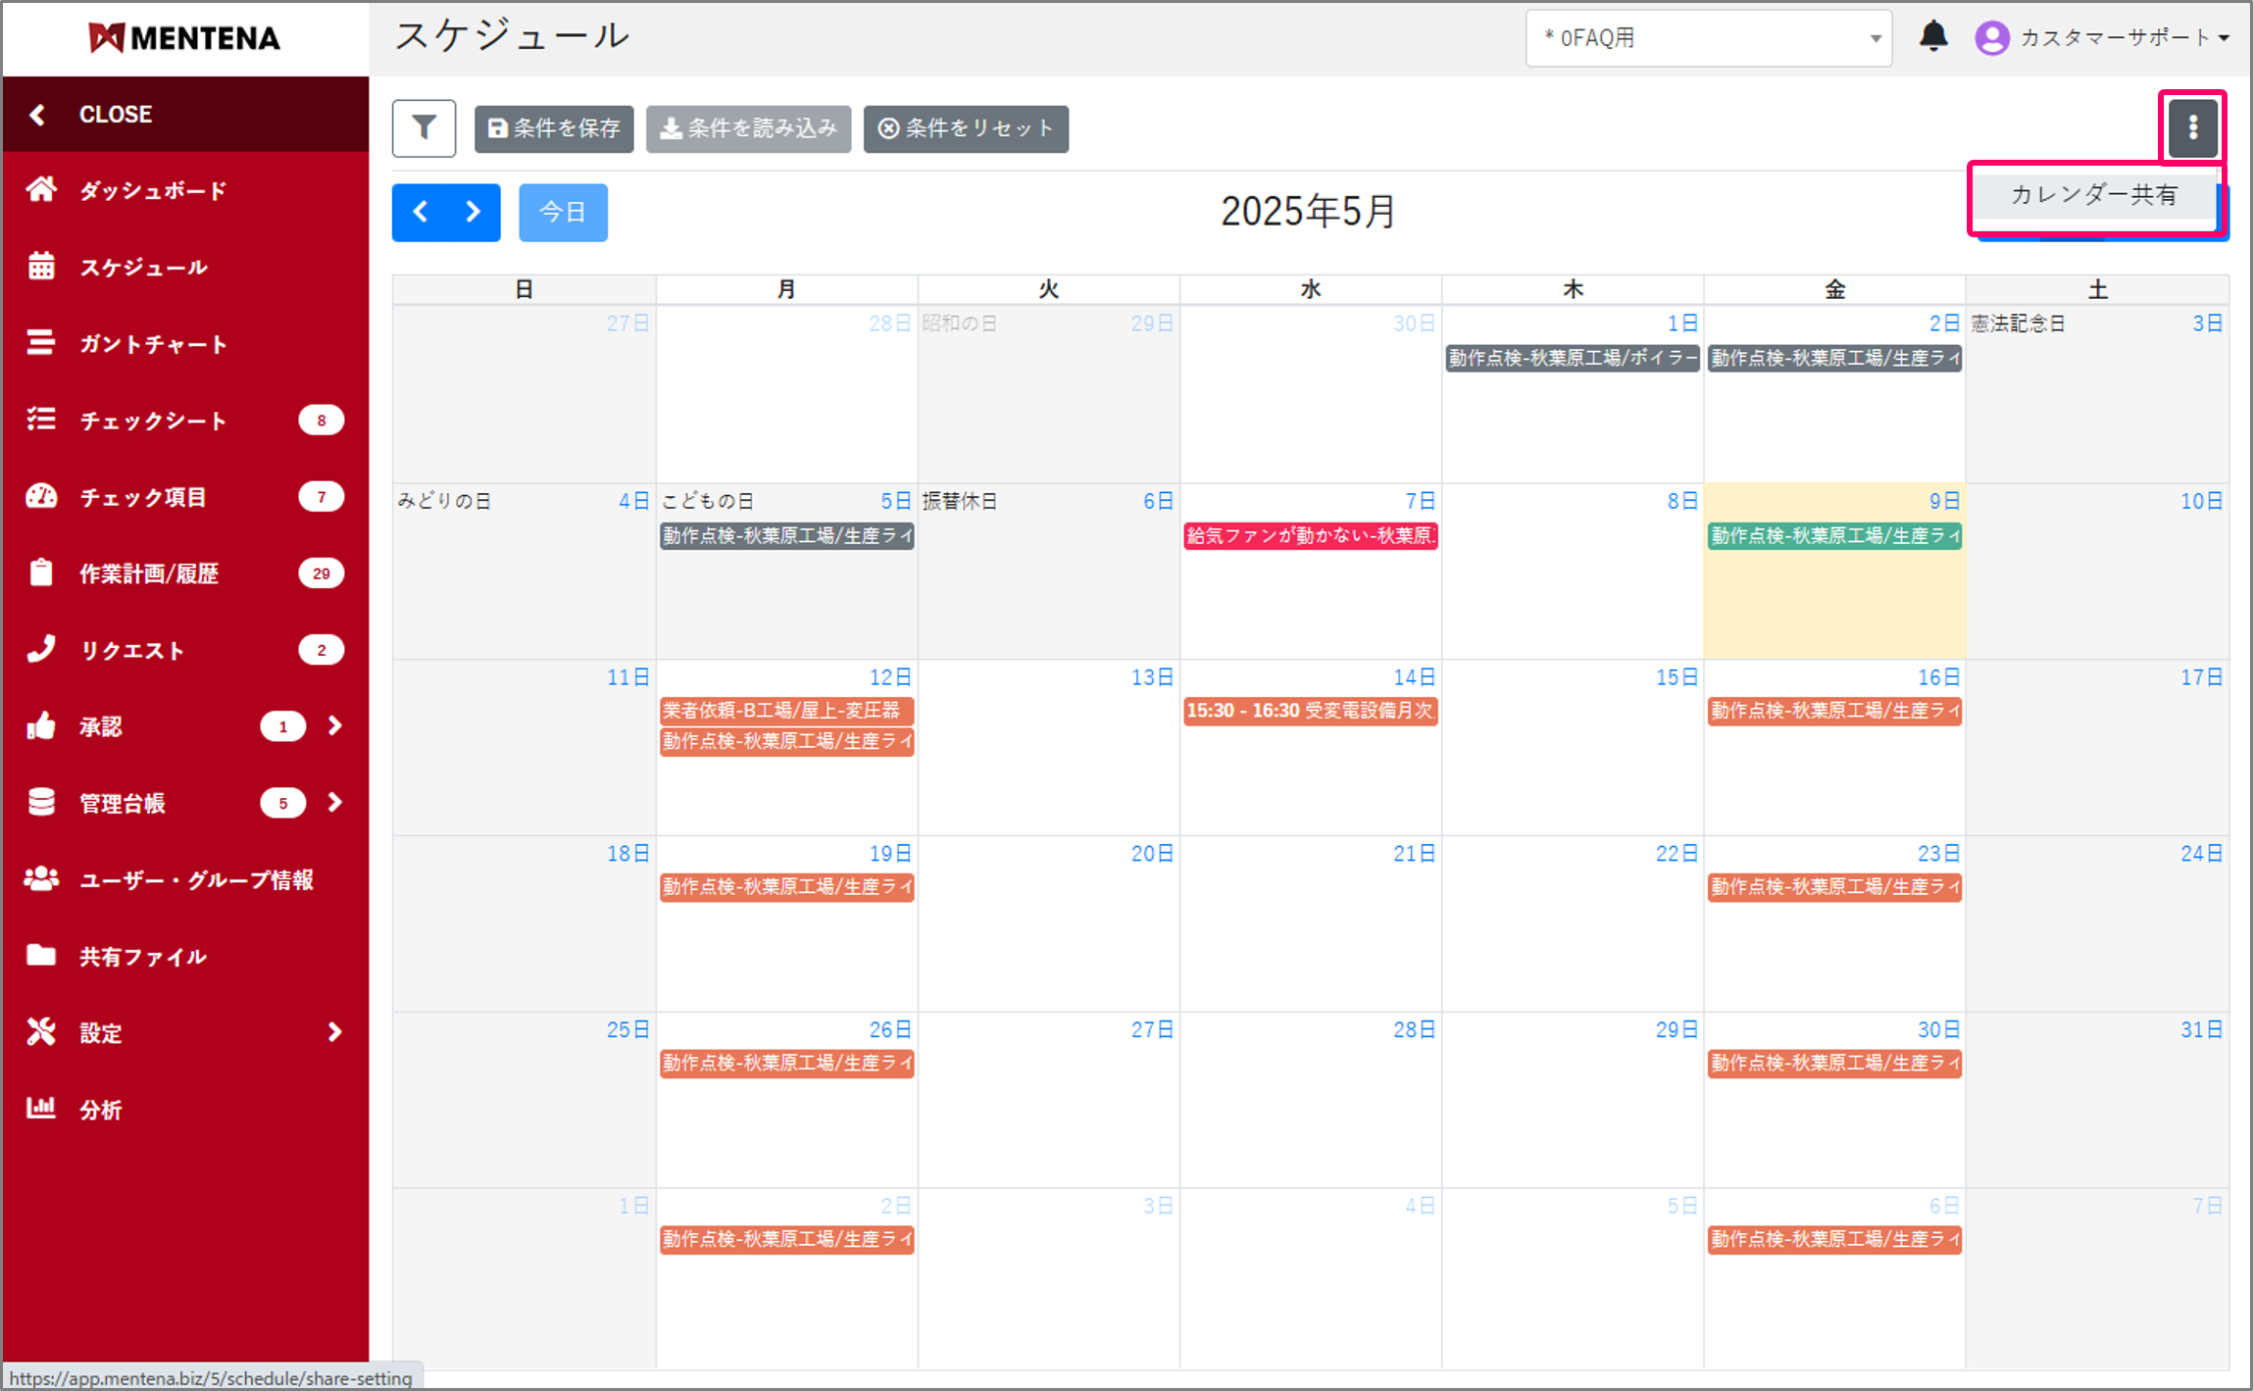This screenshot has width=2253, height=1391.
Task: Open the red 給気ファンが動かない event on 7日
Action: pos(1310,535)
